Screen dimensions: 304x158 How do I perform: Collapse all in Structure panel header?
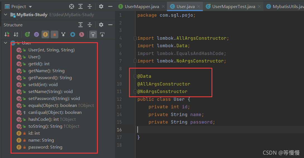(89, 25)
